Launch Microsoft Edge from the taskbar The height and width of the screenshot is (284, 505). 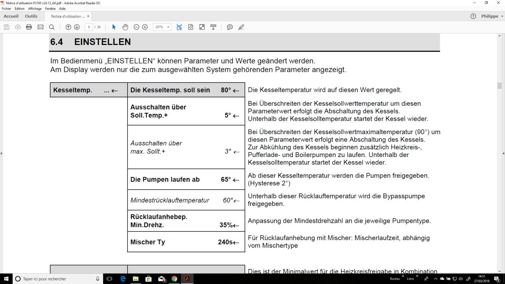(123, 279)
